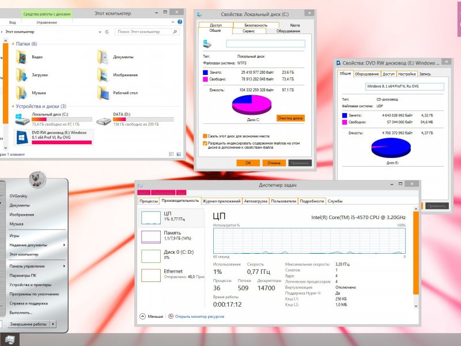461x346 pixels.
Task: Open the Настройка tab in E: properties
Action: pos(407,74)
